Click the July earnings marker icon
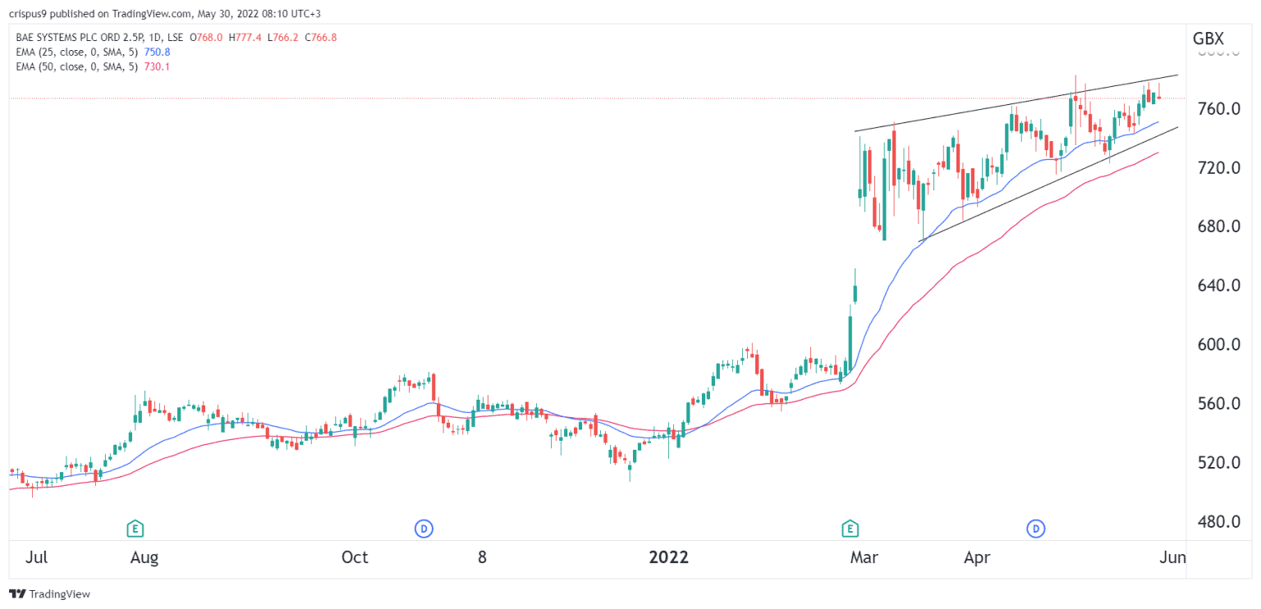 click(134, 529)
